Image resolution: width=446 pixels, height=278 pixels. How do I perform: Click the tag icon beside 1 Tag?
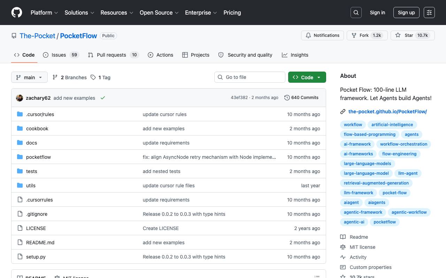tap(93, 77)
